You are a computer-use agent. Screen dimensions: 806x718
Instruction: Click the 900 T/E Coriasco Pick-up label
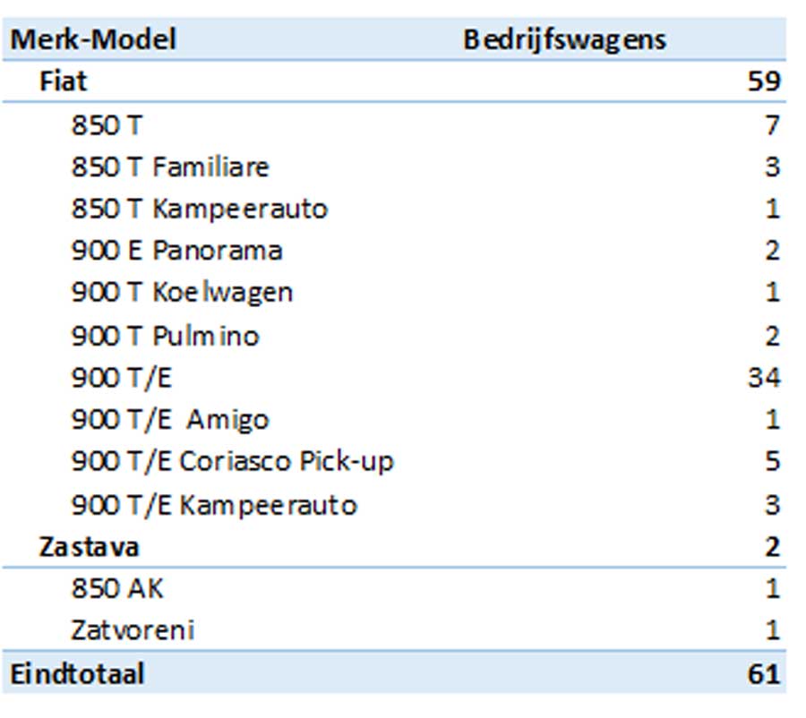point(232,461)
